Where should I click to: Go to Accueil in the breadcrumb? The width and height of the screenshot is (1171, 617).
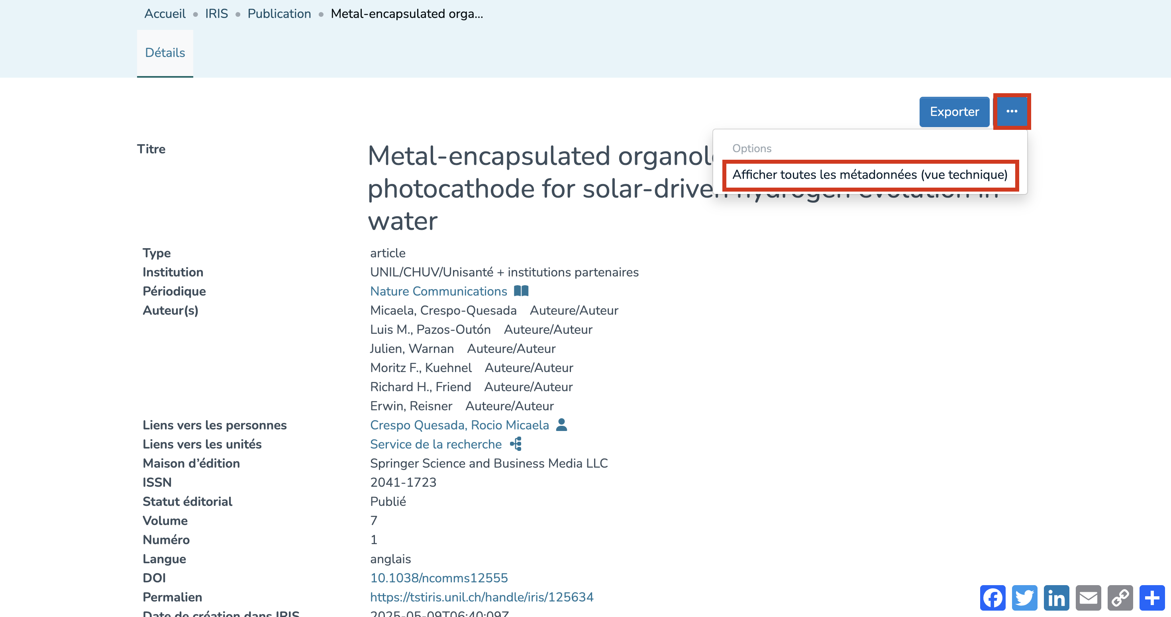point(165,14)
